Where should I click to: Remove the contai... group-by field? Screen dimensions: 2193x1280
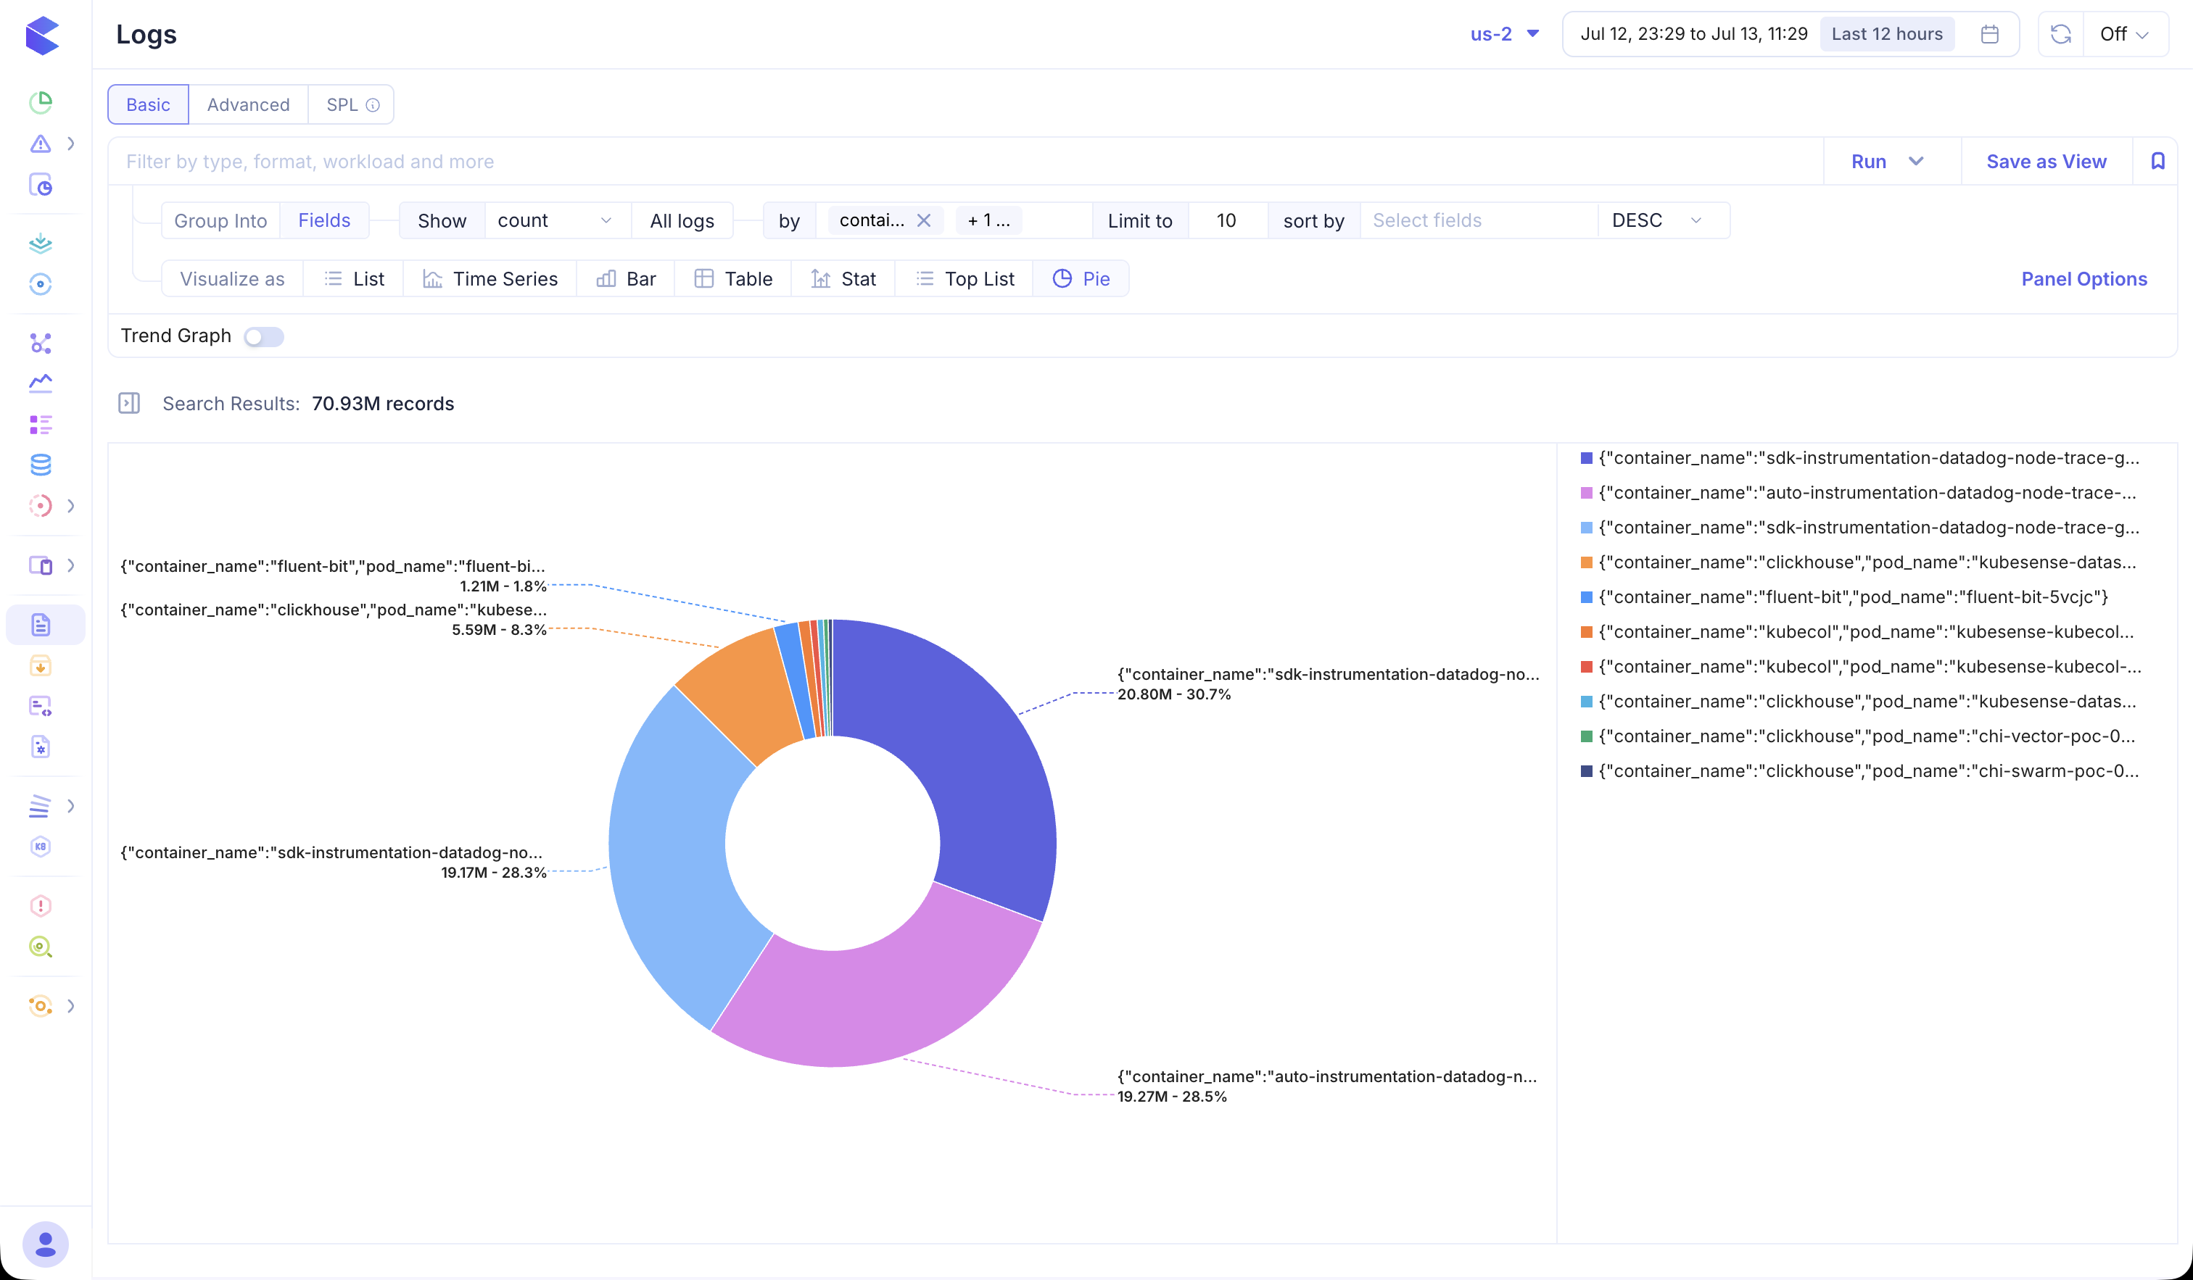tap(924, 220)
